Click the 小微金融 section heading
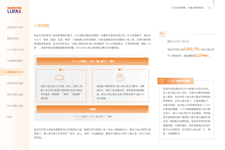Image resolution: width=225 pixels, height=150 pixels. click(x=42, y=25)
